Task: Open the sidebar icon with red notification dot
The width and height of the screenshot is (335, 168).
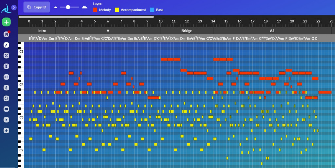Action: click(7, 34)
